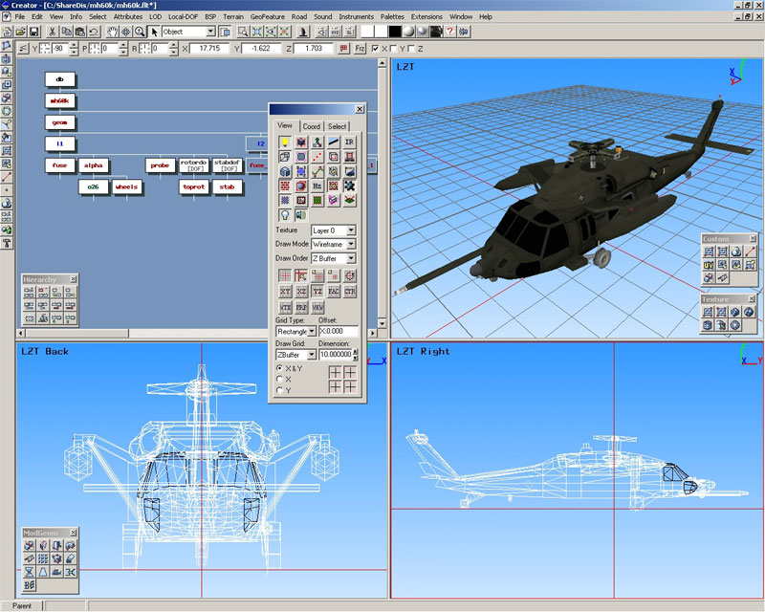The width and height of the screenshot is (765, 612).
Task: Open the Texture Layer 0 dropdown
Action: pyautogui.click(x=351, y=230)
